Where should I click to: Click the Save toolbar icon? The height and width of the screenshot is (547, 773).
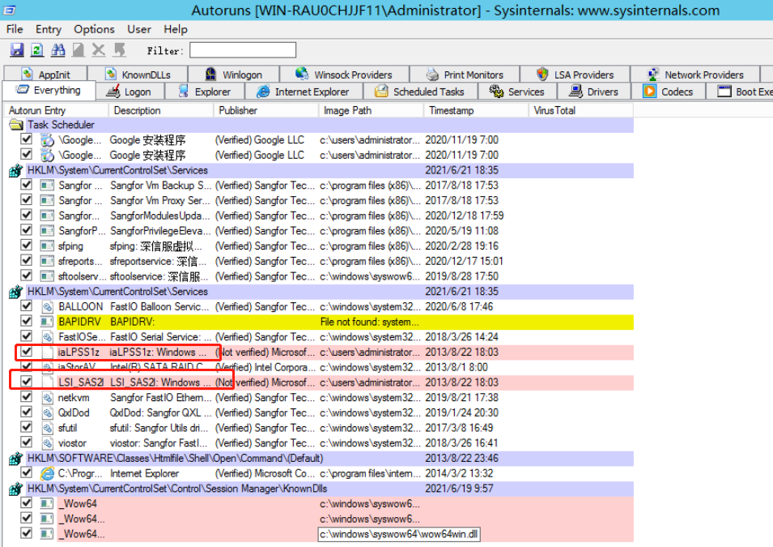[16, 50]
